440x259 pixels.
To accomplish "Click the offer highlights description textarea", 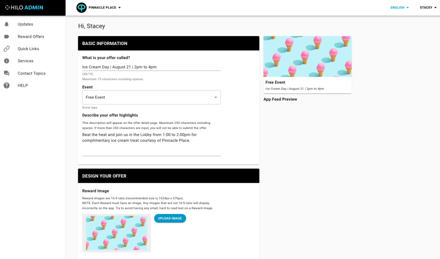I will 151,144.
